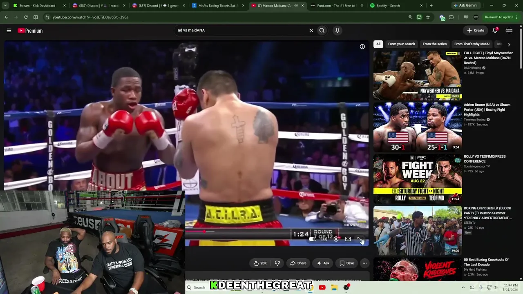Click install app icon in address bar
Image resolution: width=523 pixels, height=294 pixels.
pos(419,17)
